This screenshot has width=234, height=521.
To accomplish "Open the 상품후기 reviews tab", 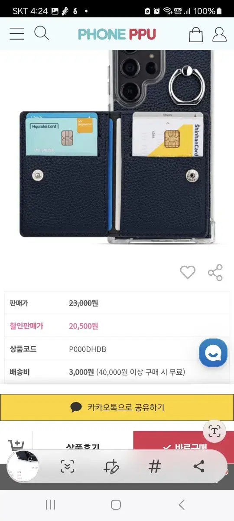I will click(83, 447).
